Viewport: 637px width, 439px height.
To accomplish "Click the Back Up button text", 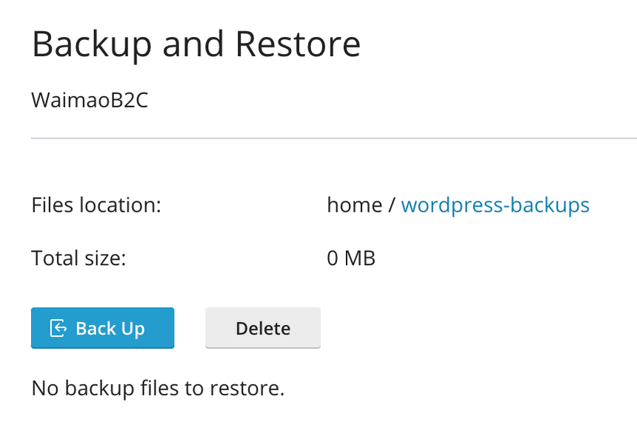I will coord(111,327).
